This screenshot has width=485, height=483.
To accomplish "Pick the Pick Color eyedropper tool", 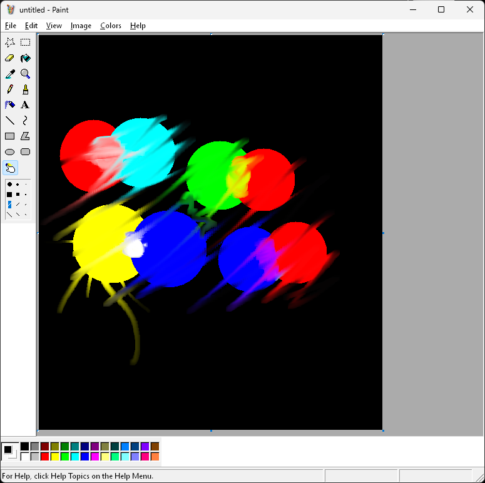I will [x=10, y=74].
